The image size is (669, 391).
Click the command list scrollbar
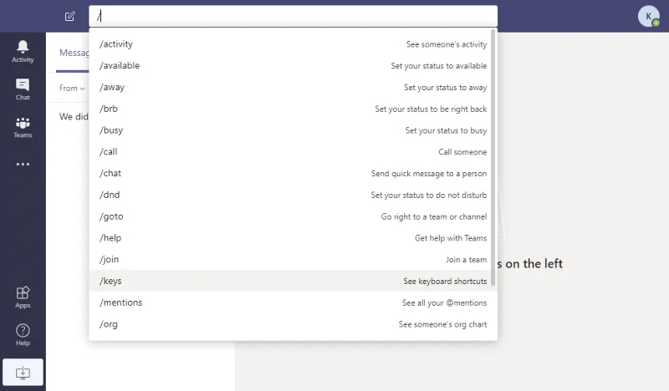[493, 158]
